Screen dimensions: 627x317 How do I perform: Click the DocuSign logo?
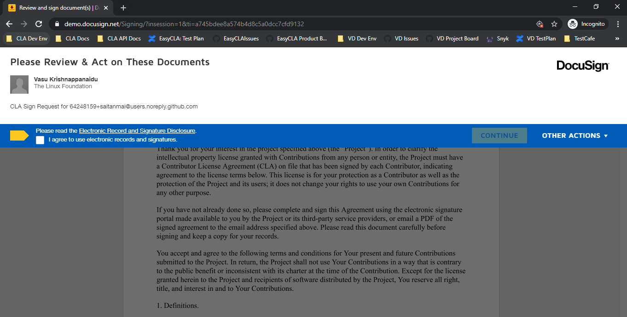tap(583, 66)
